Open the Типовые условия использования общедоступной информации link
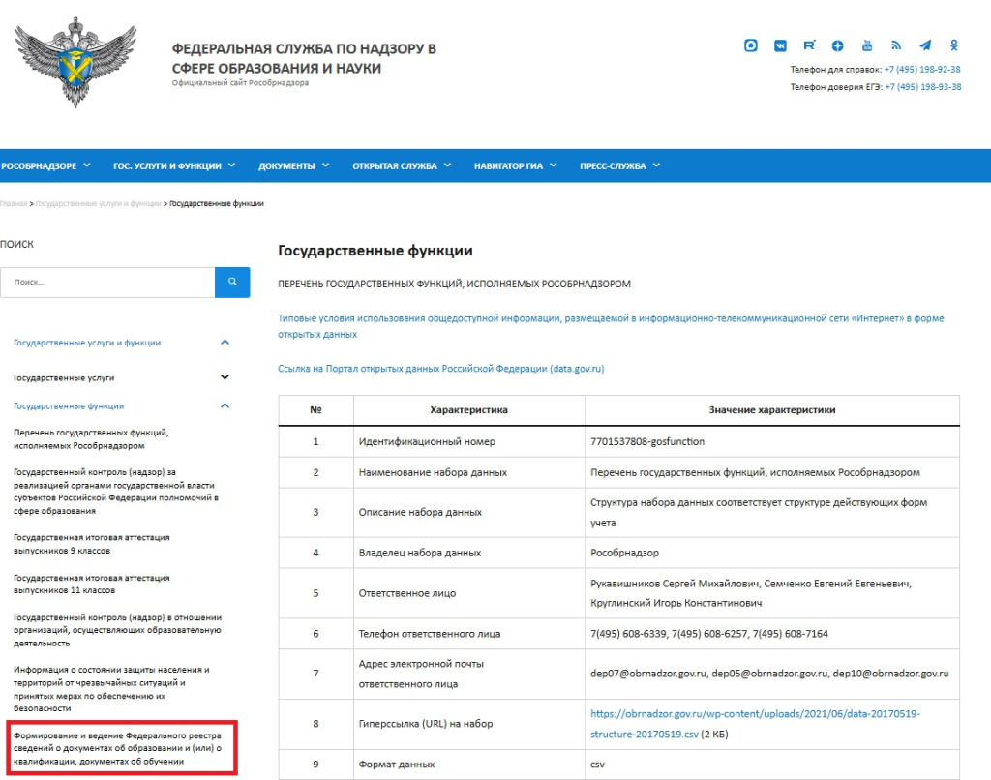991x780 pixels. coord(611,326)
